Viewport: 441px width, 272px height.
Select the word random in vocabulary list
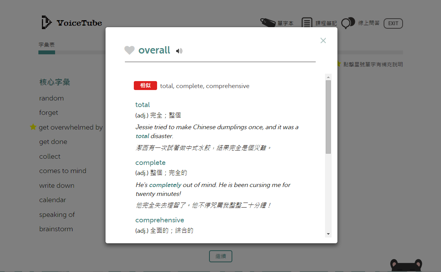click(x=51, y=98)
